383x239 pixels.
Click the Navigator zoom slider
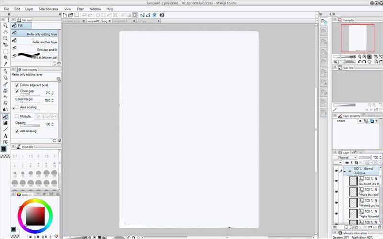tap(344, 57)
